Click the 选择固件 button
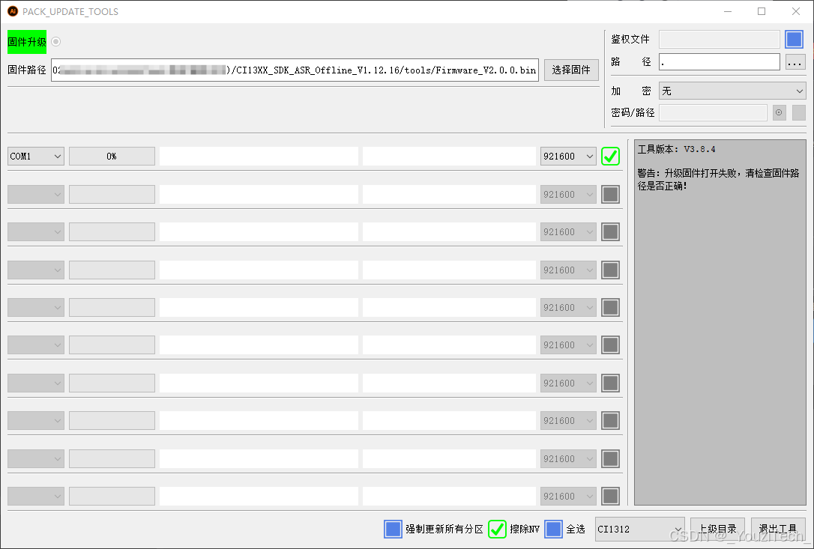The image size is (814, 549). click(571, 70)
